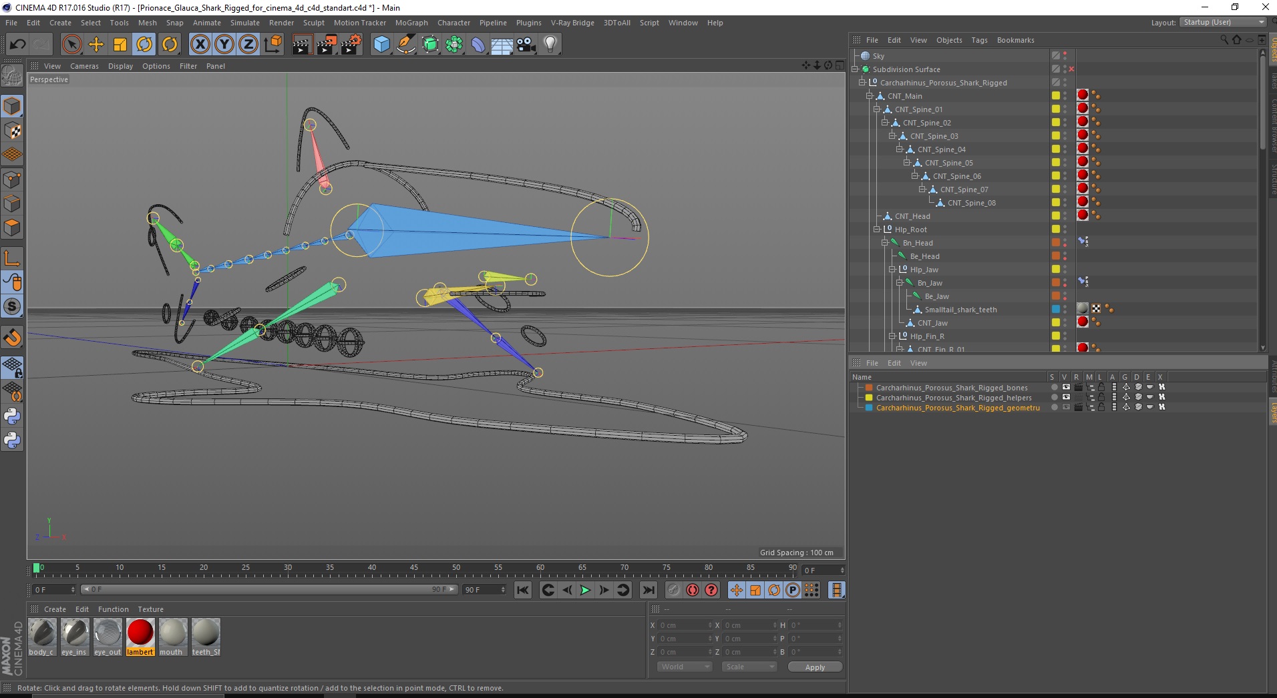
Task: Click the X position input field
Action: point(685,625)
